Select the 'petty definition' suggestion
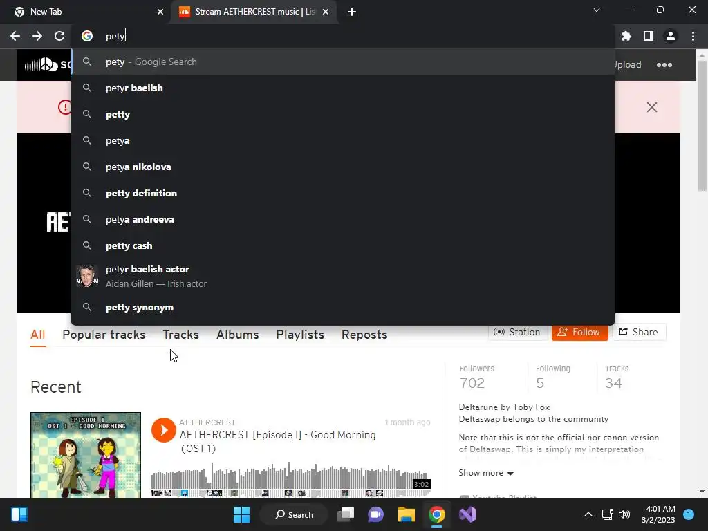Image resolution: width=708 pixels, height=531 pixels. click(x=343, y=194)
